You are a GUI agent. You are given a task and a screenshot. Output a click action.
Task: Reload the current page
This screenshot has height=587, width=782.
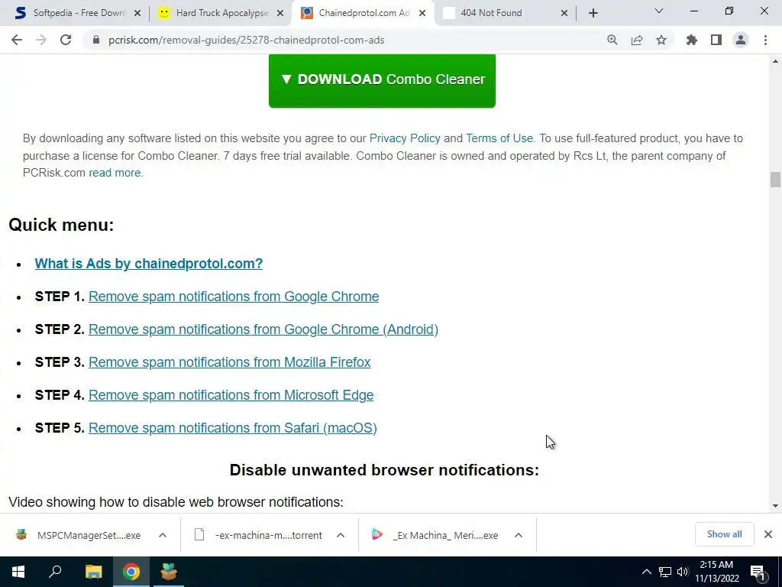pos(66,40)
